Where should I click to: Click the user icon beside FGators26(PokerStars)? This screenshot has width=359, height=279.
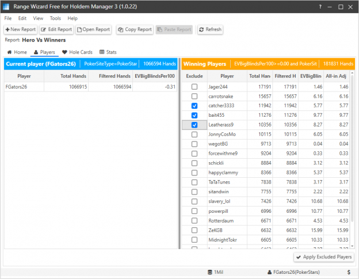(269, 272)
